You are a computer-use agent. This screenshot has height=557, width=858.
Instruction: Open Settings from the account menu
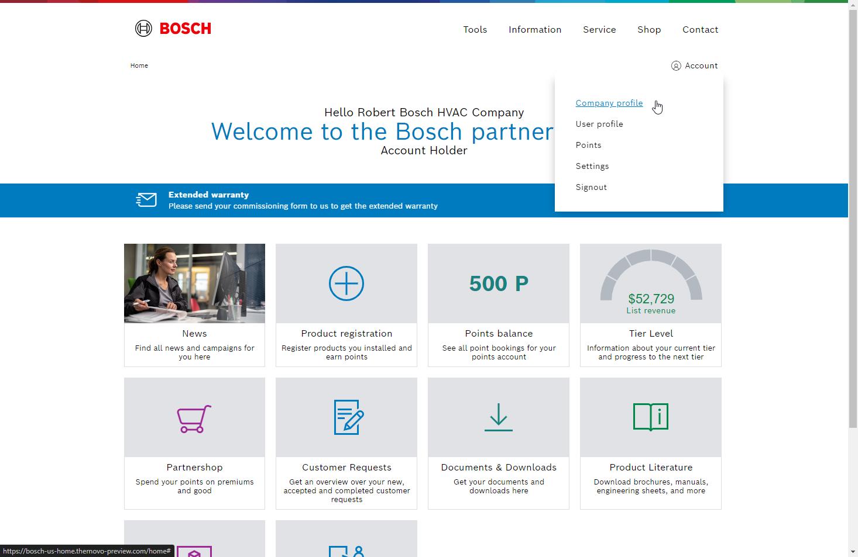pos(592,167)
